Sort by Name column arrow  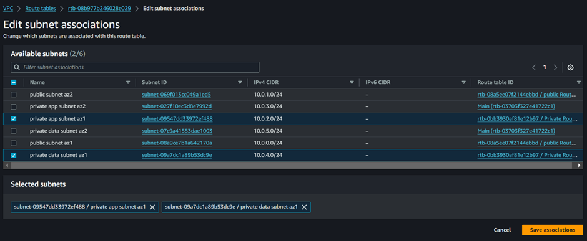coord(128,82)
